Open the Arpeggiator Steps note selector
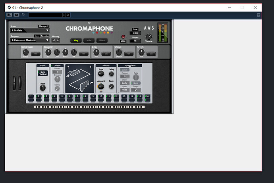Image resolution: width=274 pixels, height=183 pixels. [x=136, y=90]
